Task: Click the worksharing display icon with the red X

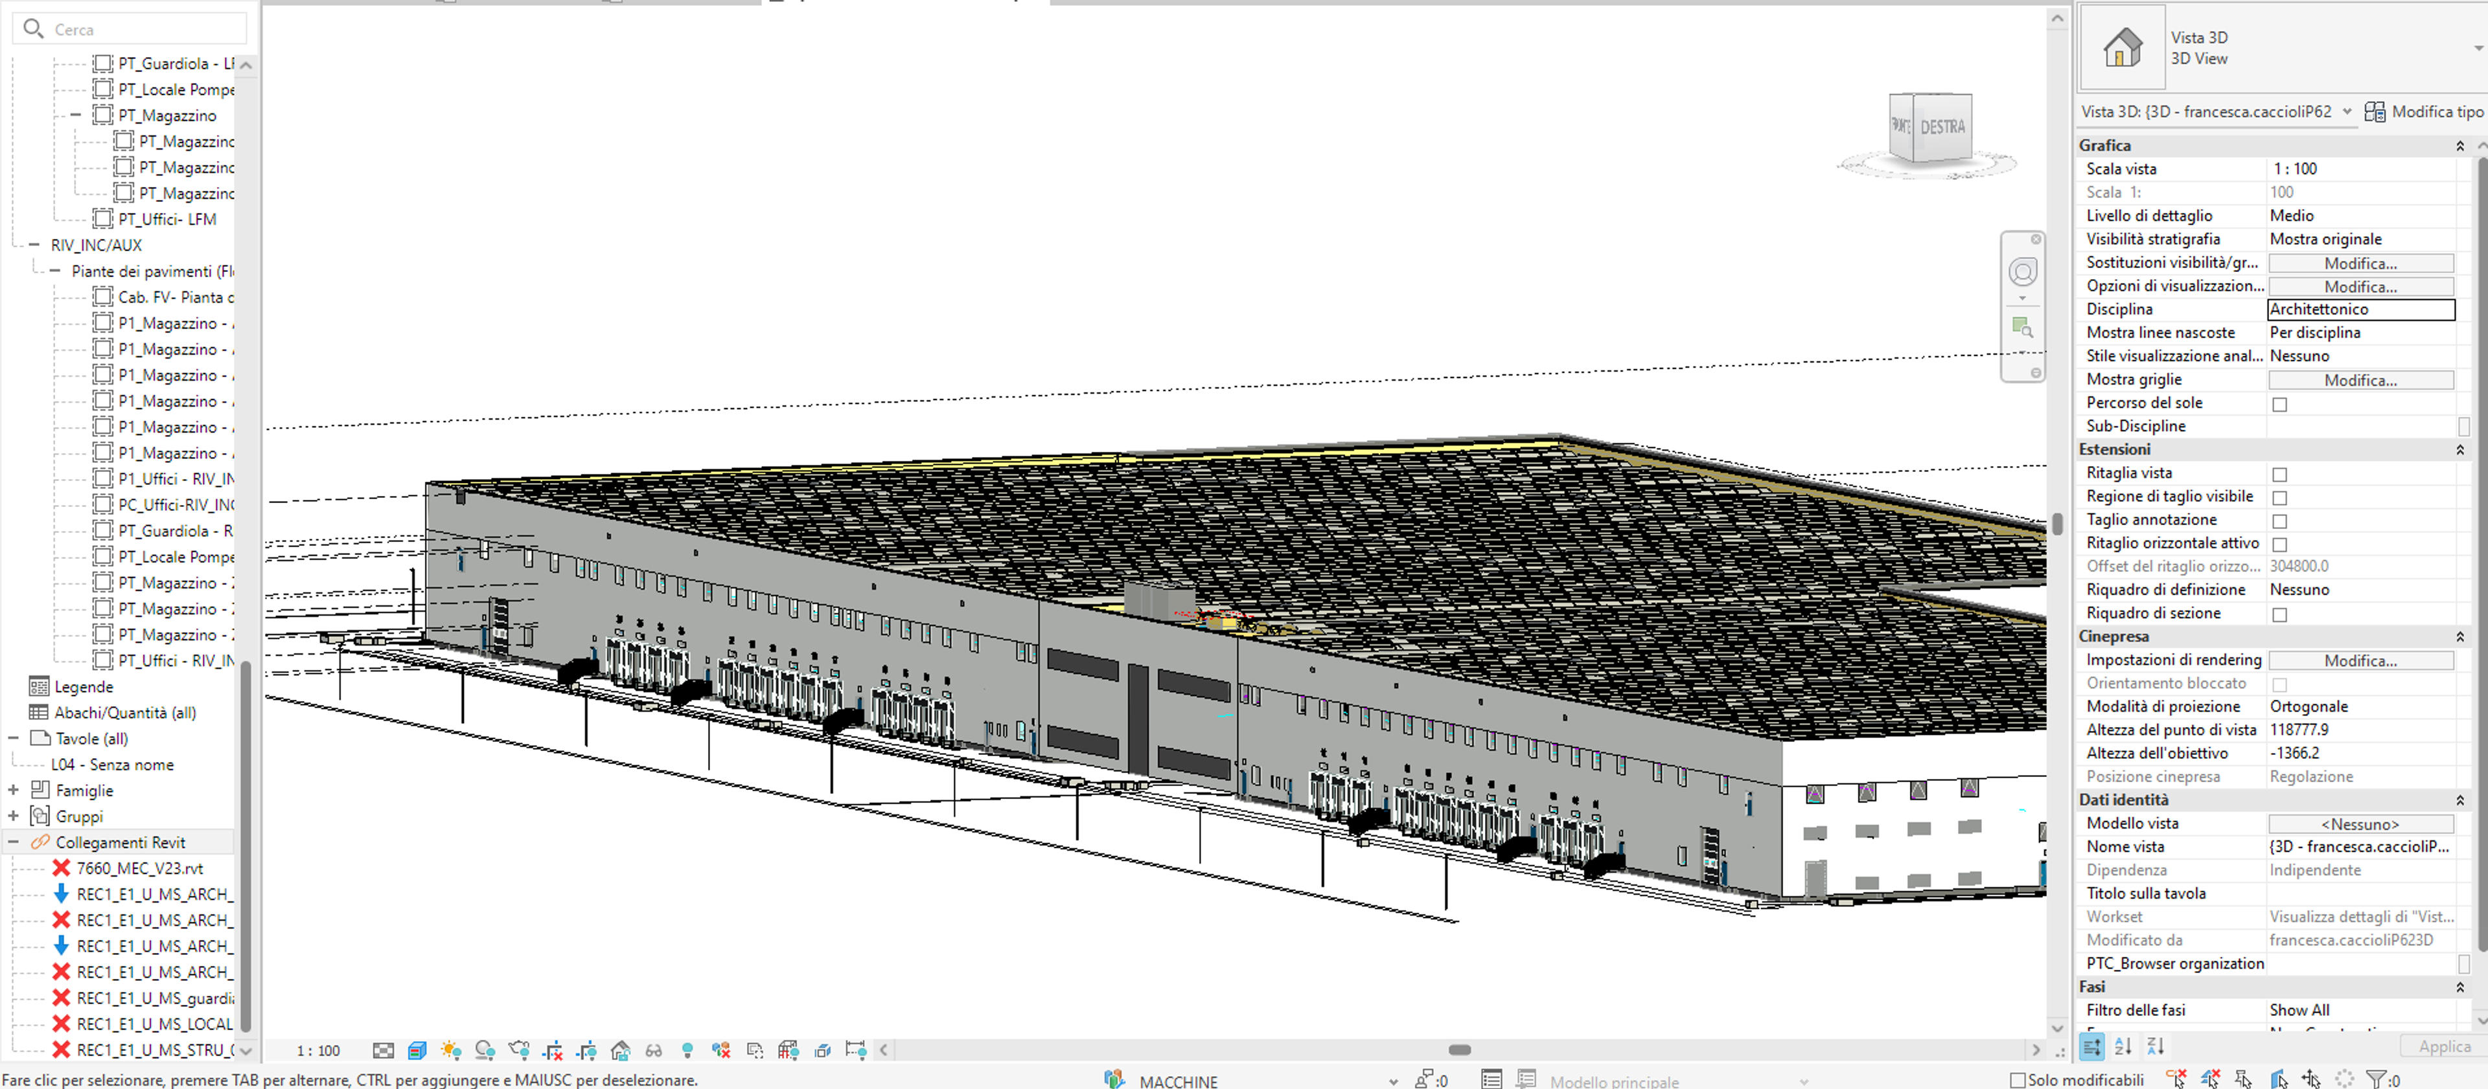Action: tap(720, 1050)
